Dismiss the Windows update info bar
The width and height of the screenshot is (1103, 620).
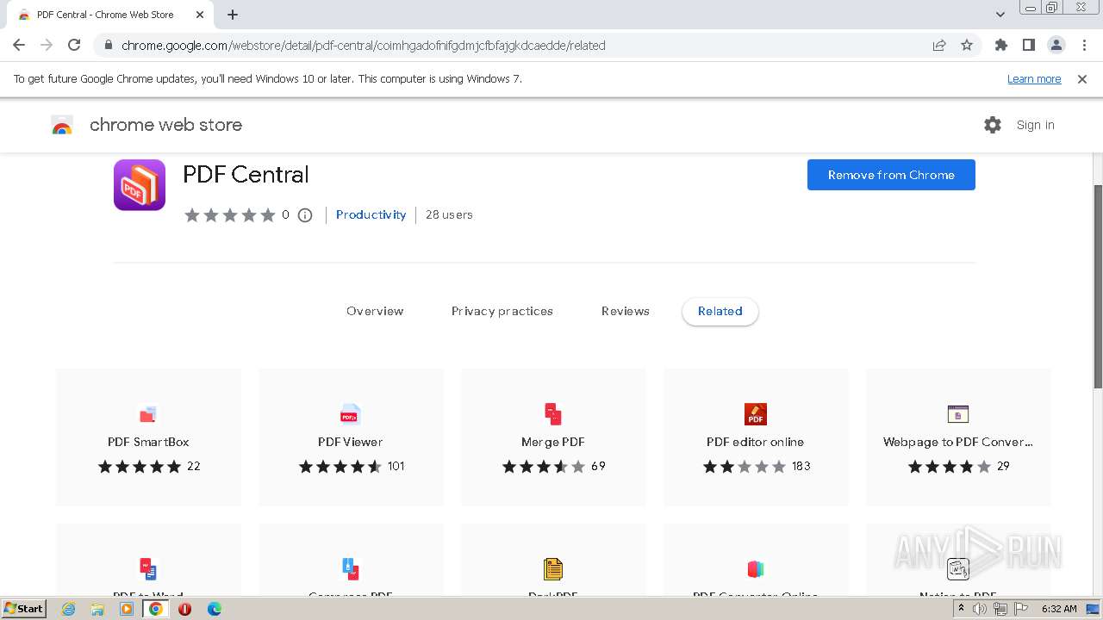[x=1082, y=79]
